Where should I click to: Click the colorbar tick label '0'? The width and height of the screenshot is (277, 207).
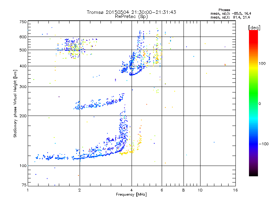pyautogui.click(x=260, y=103)
